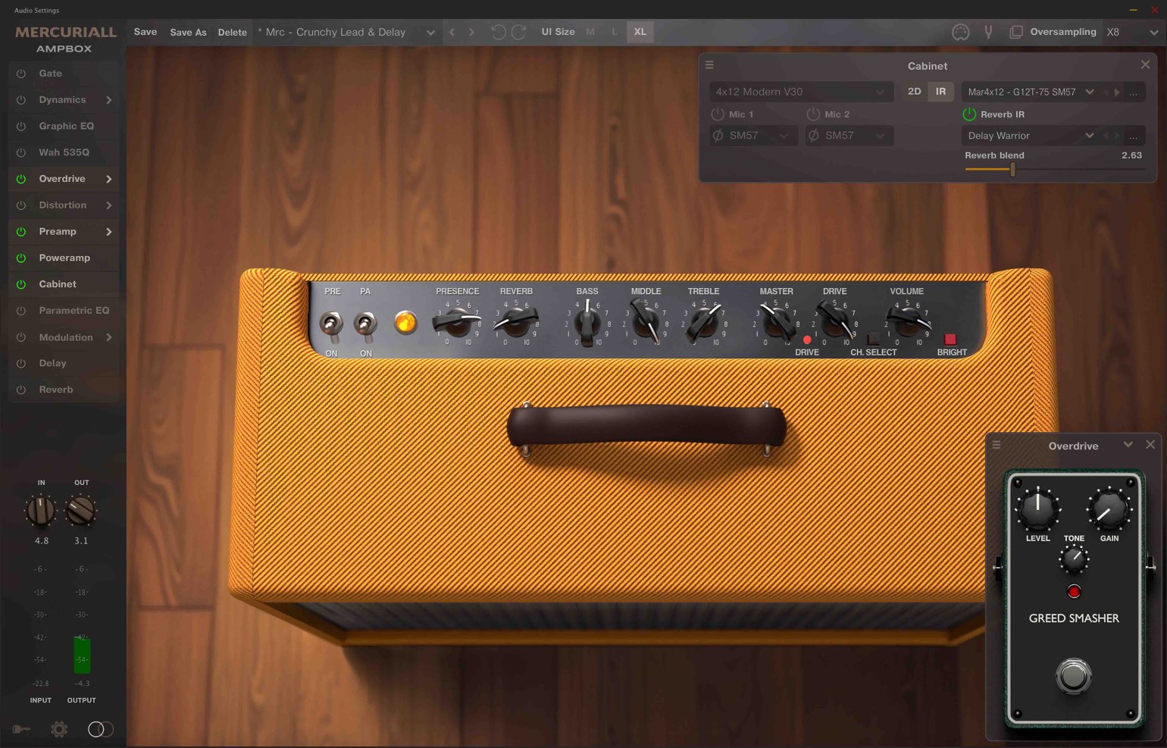Toggle the mono stereo circles icon
The height and width of the screenshot is (748, 1167).
tap(101, 729)
